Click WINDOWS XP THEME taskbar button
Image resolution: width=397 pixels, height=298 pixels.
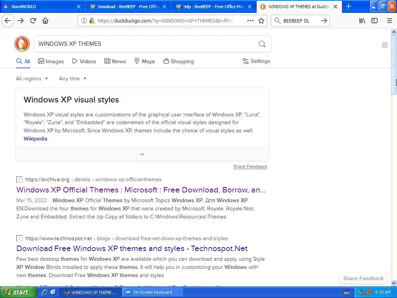pos(90,292)
